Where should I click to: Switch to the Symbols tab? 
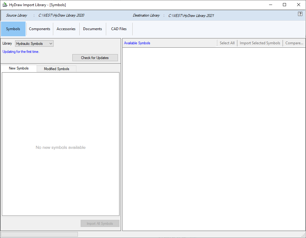coord(13,29)
